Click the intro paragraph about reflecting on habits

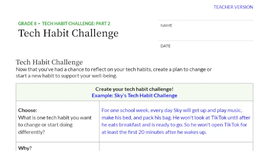(x=114, y=72)
